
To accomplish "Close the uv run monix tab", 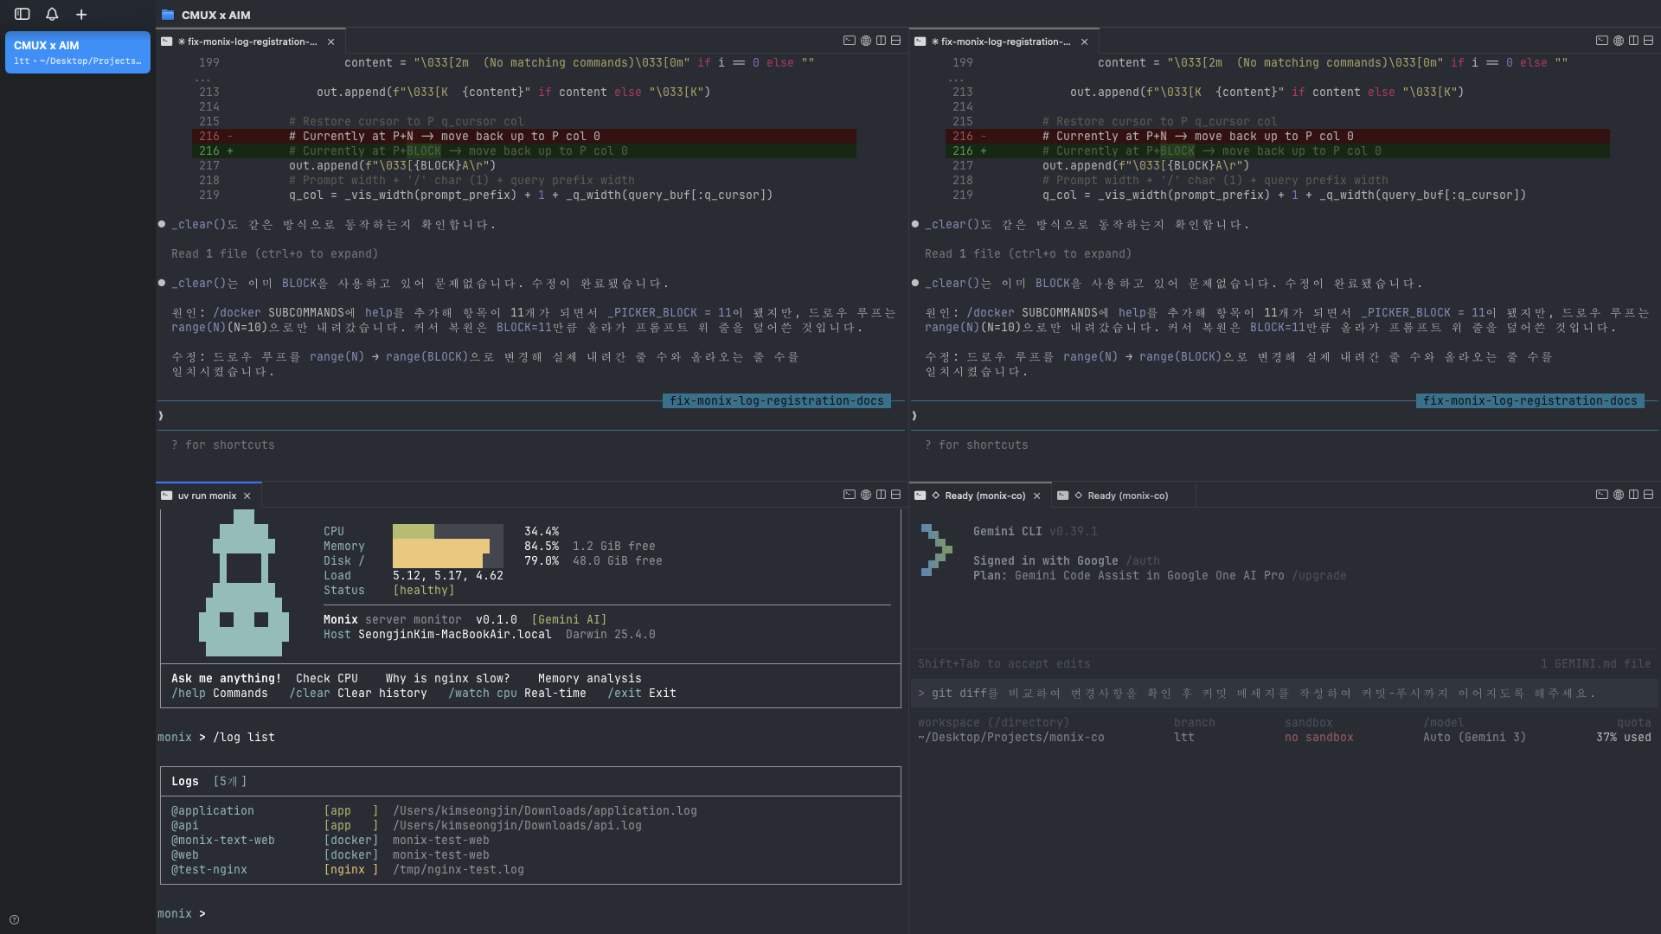I will tap(247, 496).
